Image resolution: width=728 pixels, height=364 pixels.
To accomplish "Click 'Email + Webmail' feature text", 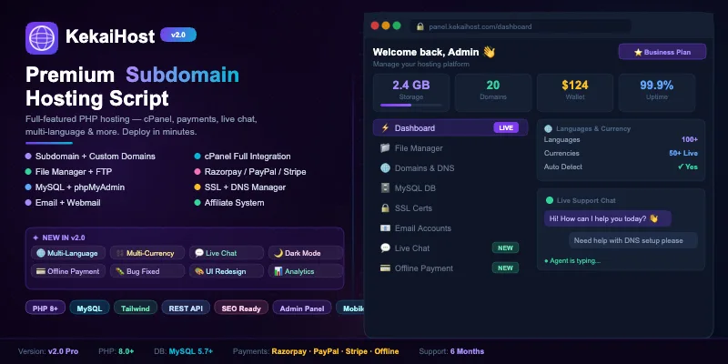I will 67,203.
